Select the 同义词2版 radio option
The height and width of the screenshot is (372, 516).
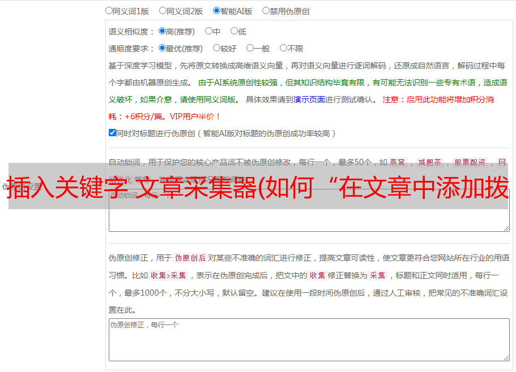(x=163, y=11)
